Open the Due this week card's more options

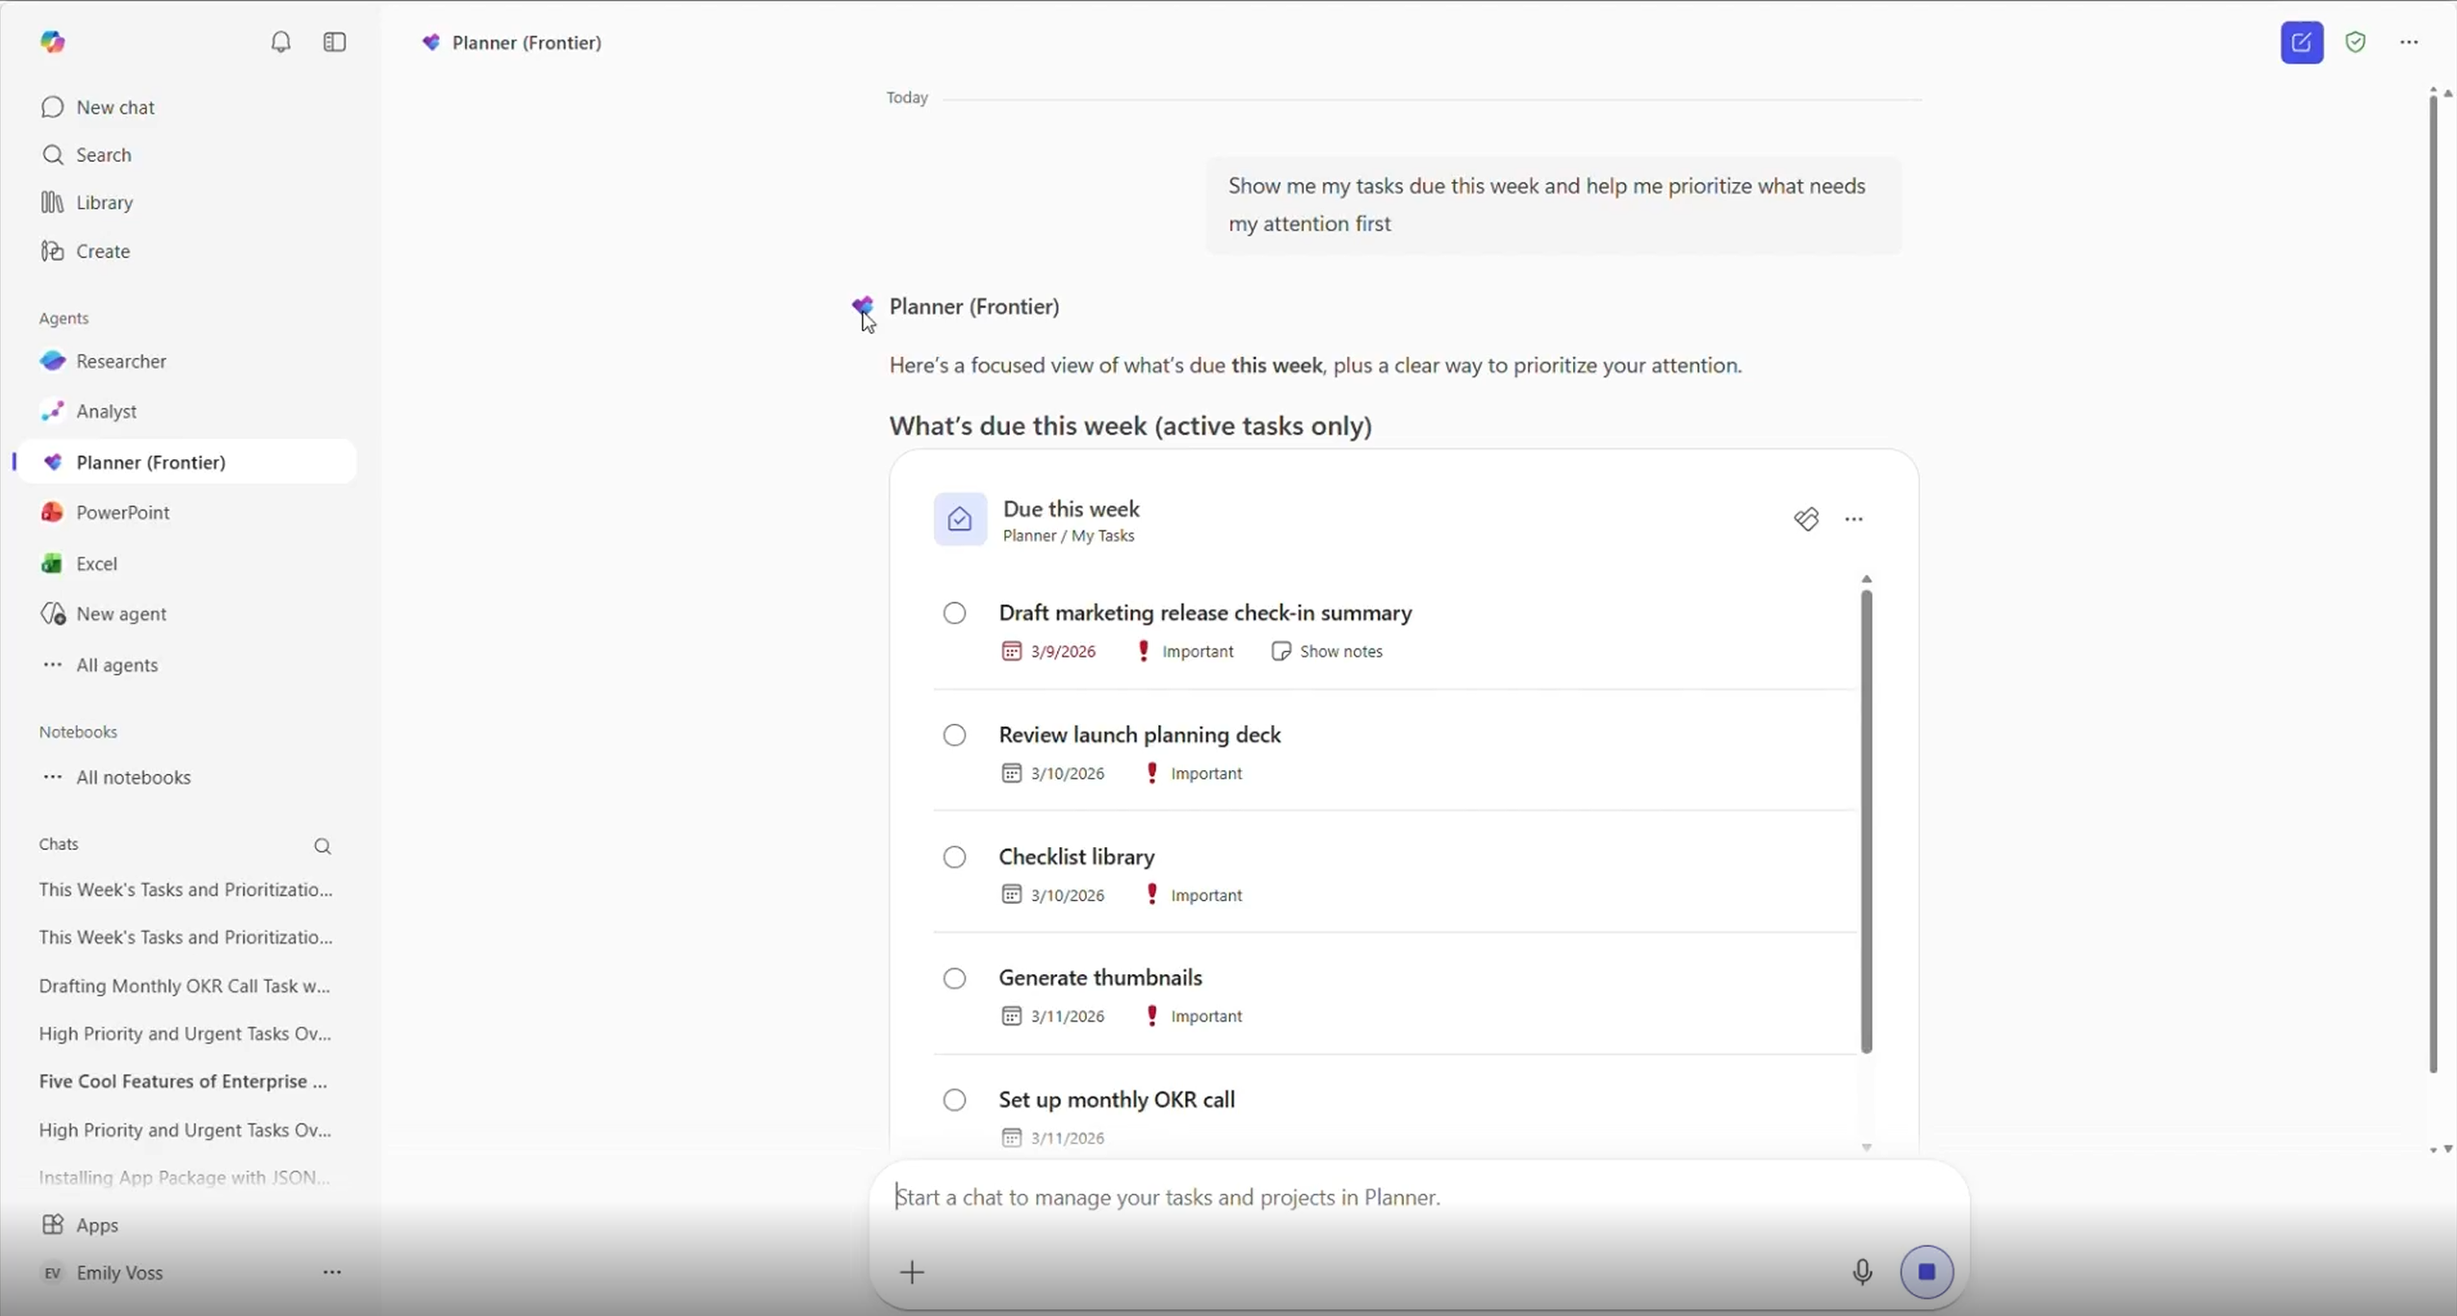pos(1853,519)
